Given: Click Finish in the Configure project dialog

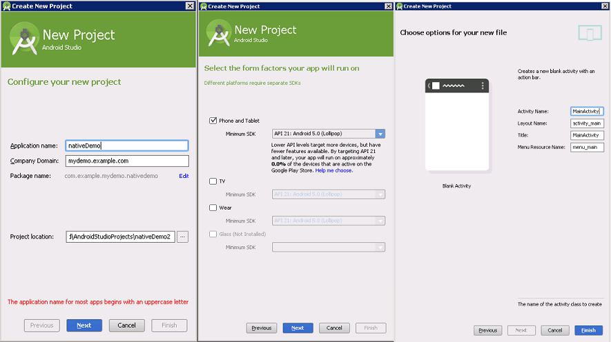Looking at the screenshot, I should point(169,325).
